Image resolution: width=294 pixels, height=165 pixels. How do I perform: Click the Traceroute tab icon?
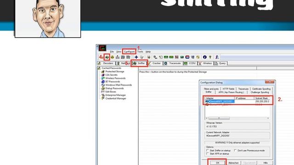tap(165, 63)
